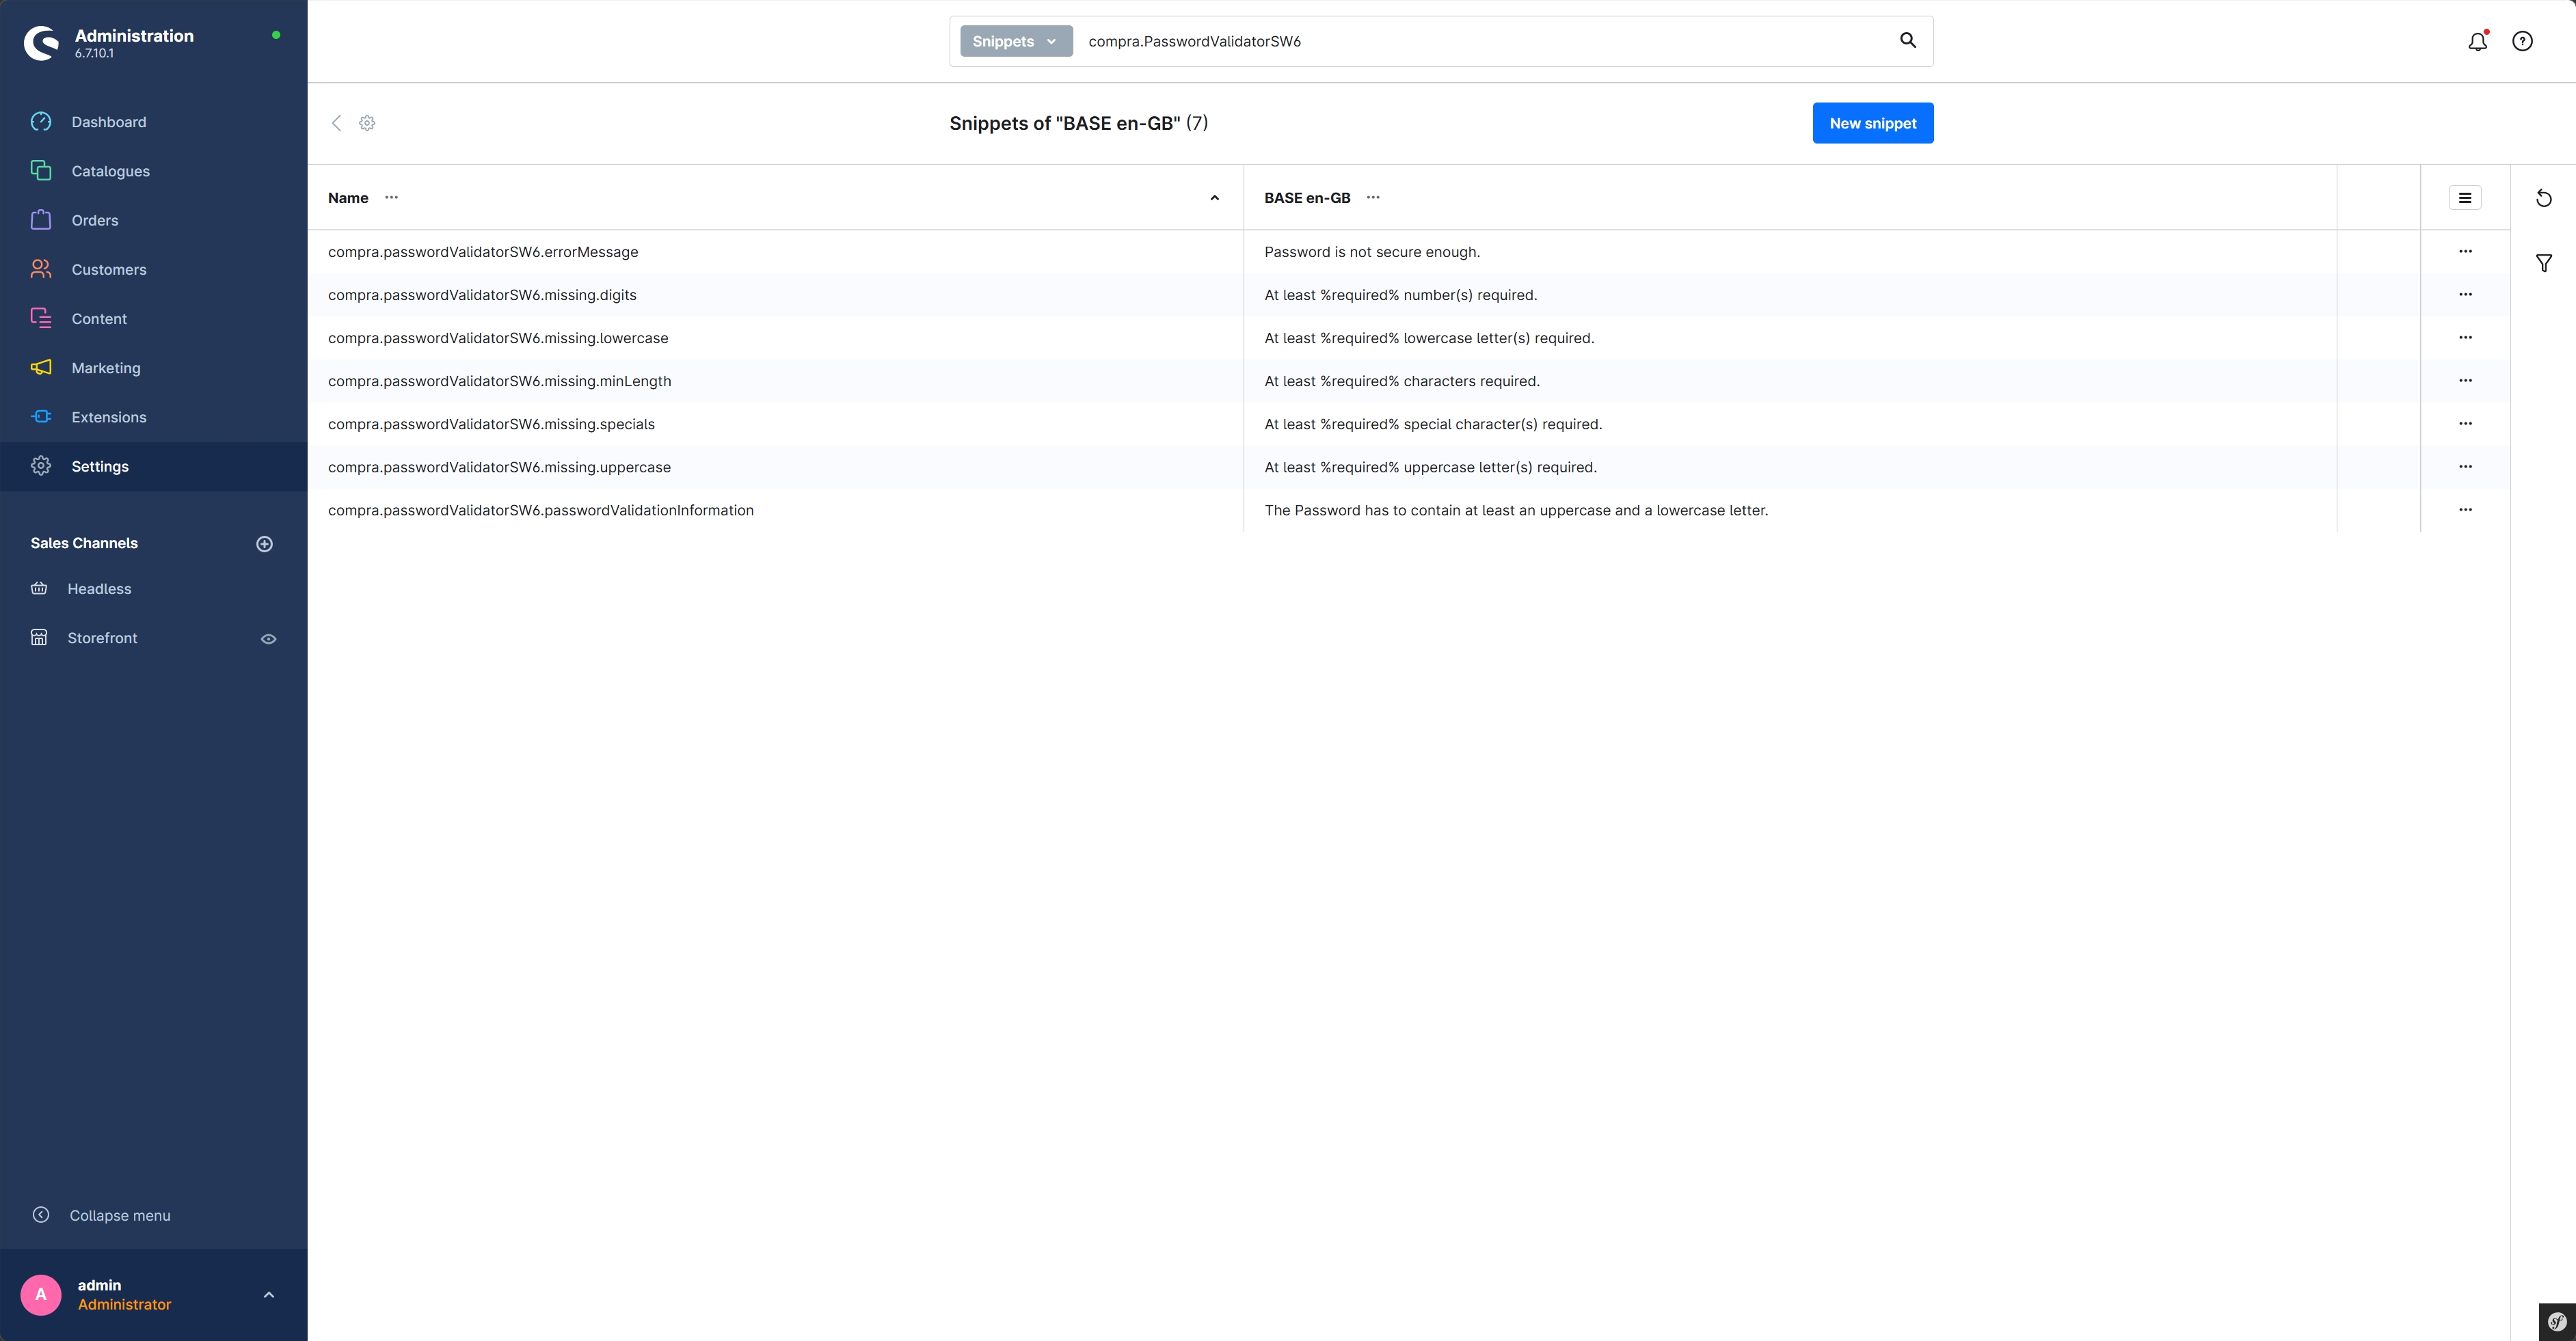Open Marketing section
This screenshot has height=1341, width=2576.
pos(106,368)
